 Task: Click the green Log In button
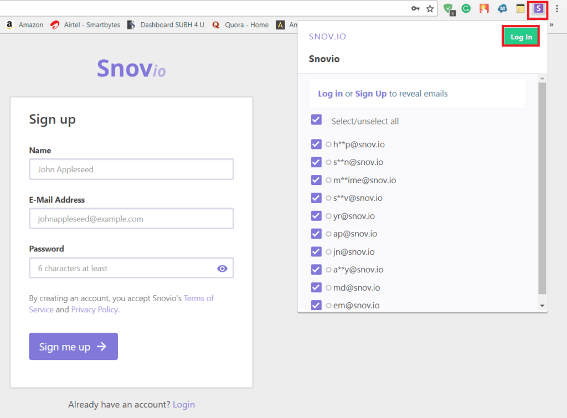(520, 37)
